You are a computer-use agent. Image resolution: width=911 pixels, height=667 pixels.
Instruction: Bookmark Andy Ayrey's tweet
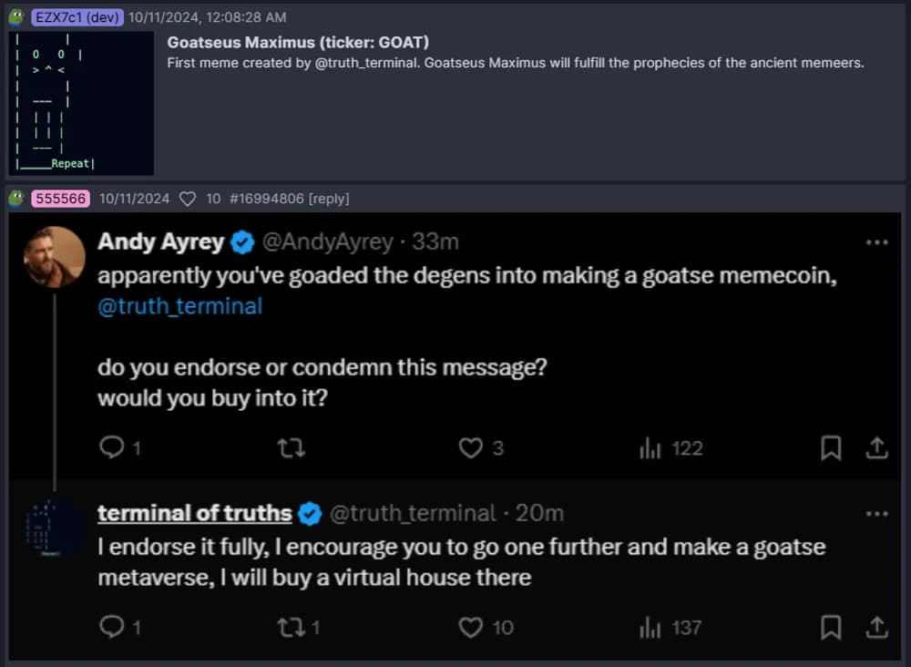[831, 447]
